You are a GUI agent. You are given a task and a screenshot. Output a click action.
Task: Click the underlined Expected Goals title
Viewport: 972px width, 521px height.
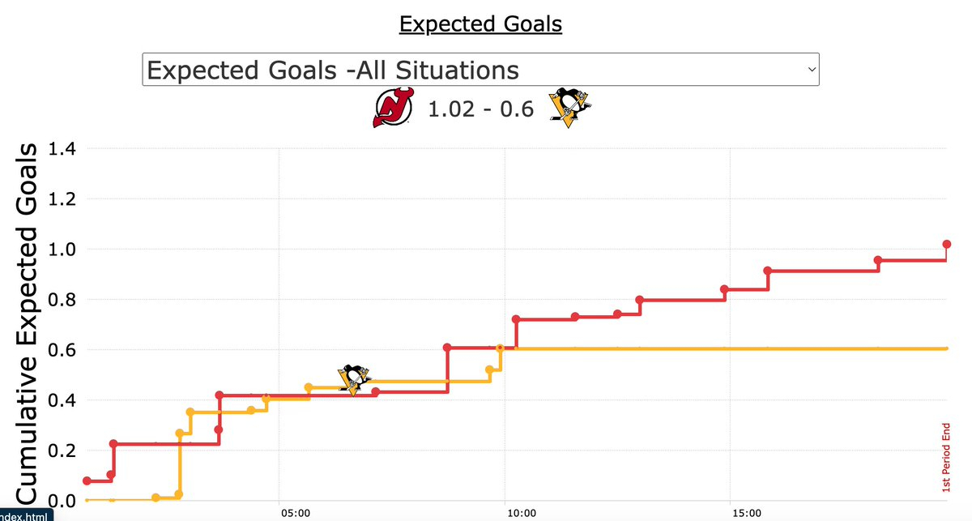point(480,24)
